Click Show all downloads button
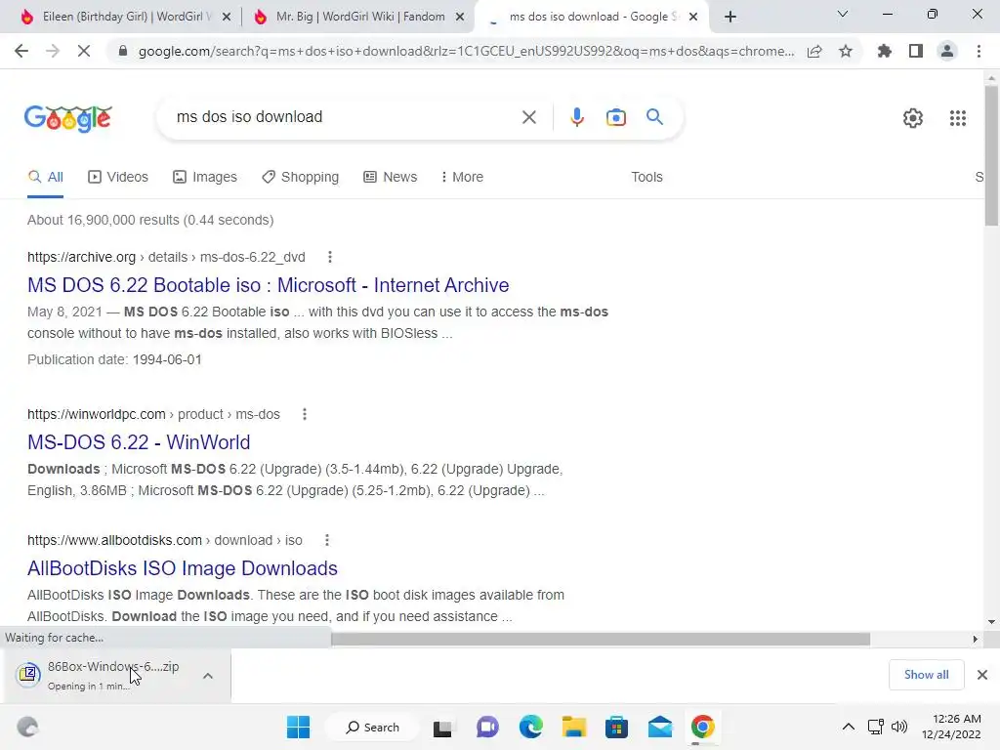The width and height of the screenshot is (1000, 750). tap(926, 675)
